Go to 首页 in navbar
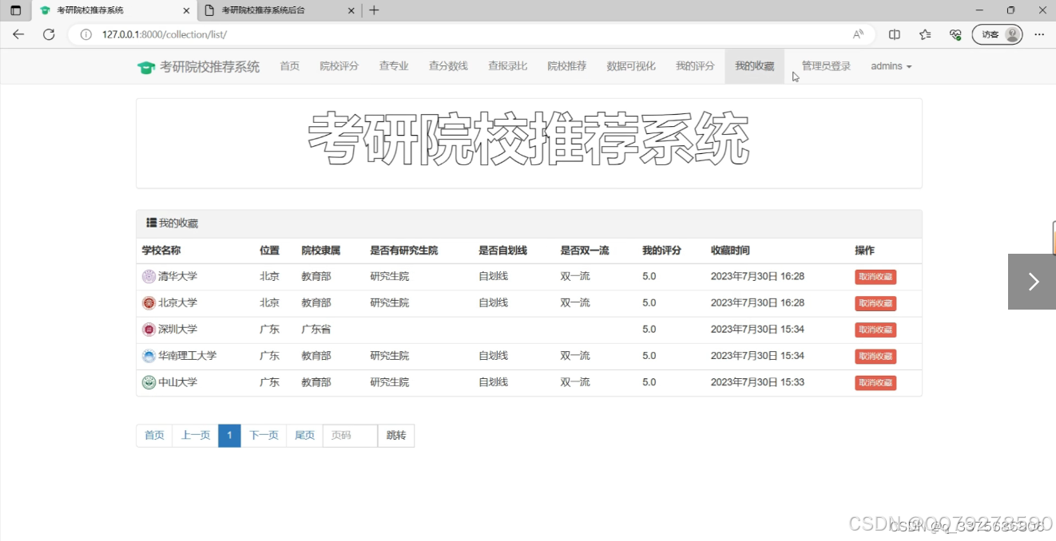Screen dimensions: 1056x541 coord(290,66)
